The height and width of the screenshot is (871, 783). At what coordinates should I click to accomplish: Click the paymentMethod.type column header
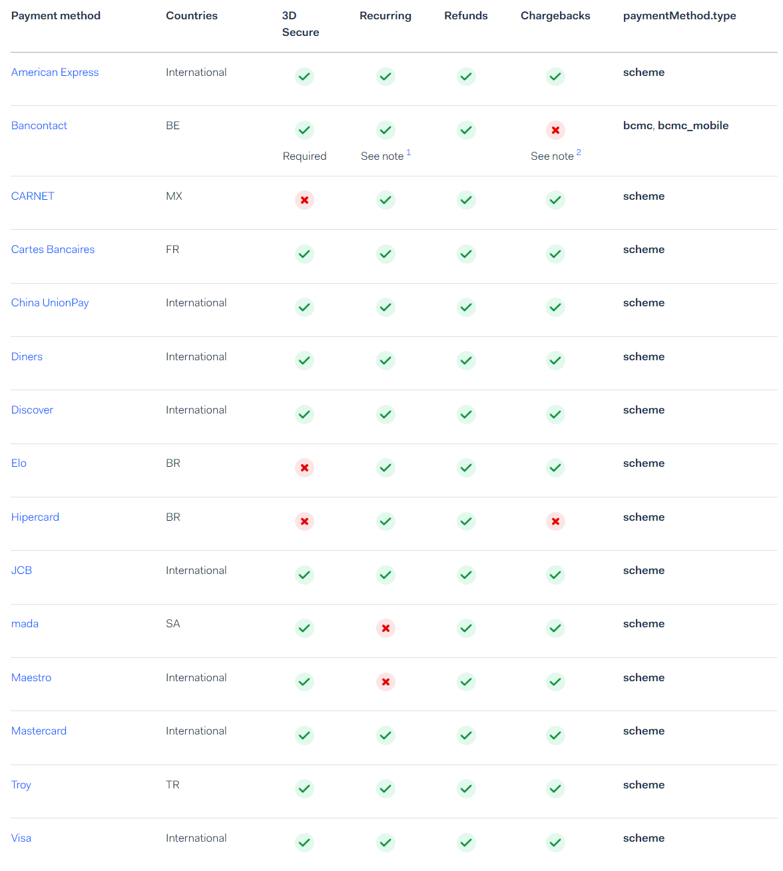point(679,16)
